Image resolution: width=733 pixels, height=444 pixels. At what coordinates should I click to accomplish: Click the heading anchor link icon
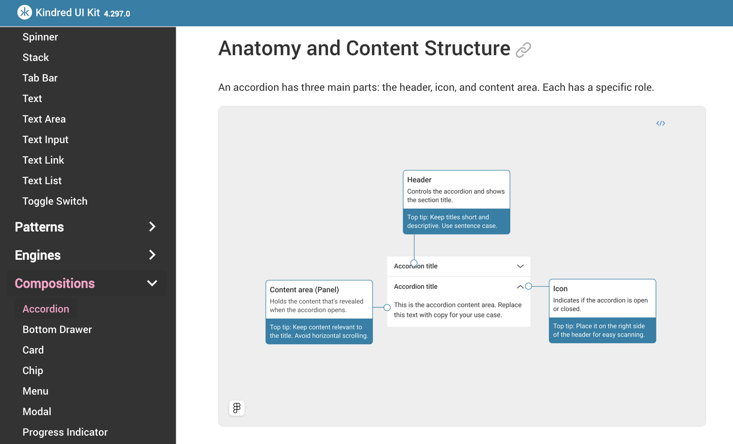[x=523, y=50]
